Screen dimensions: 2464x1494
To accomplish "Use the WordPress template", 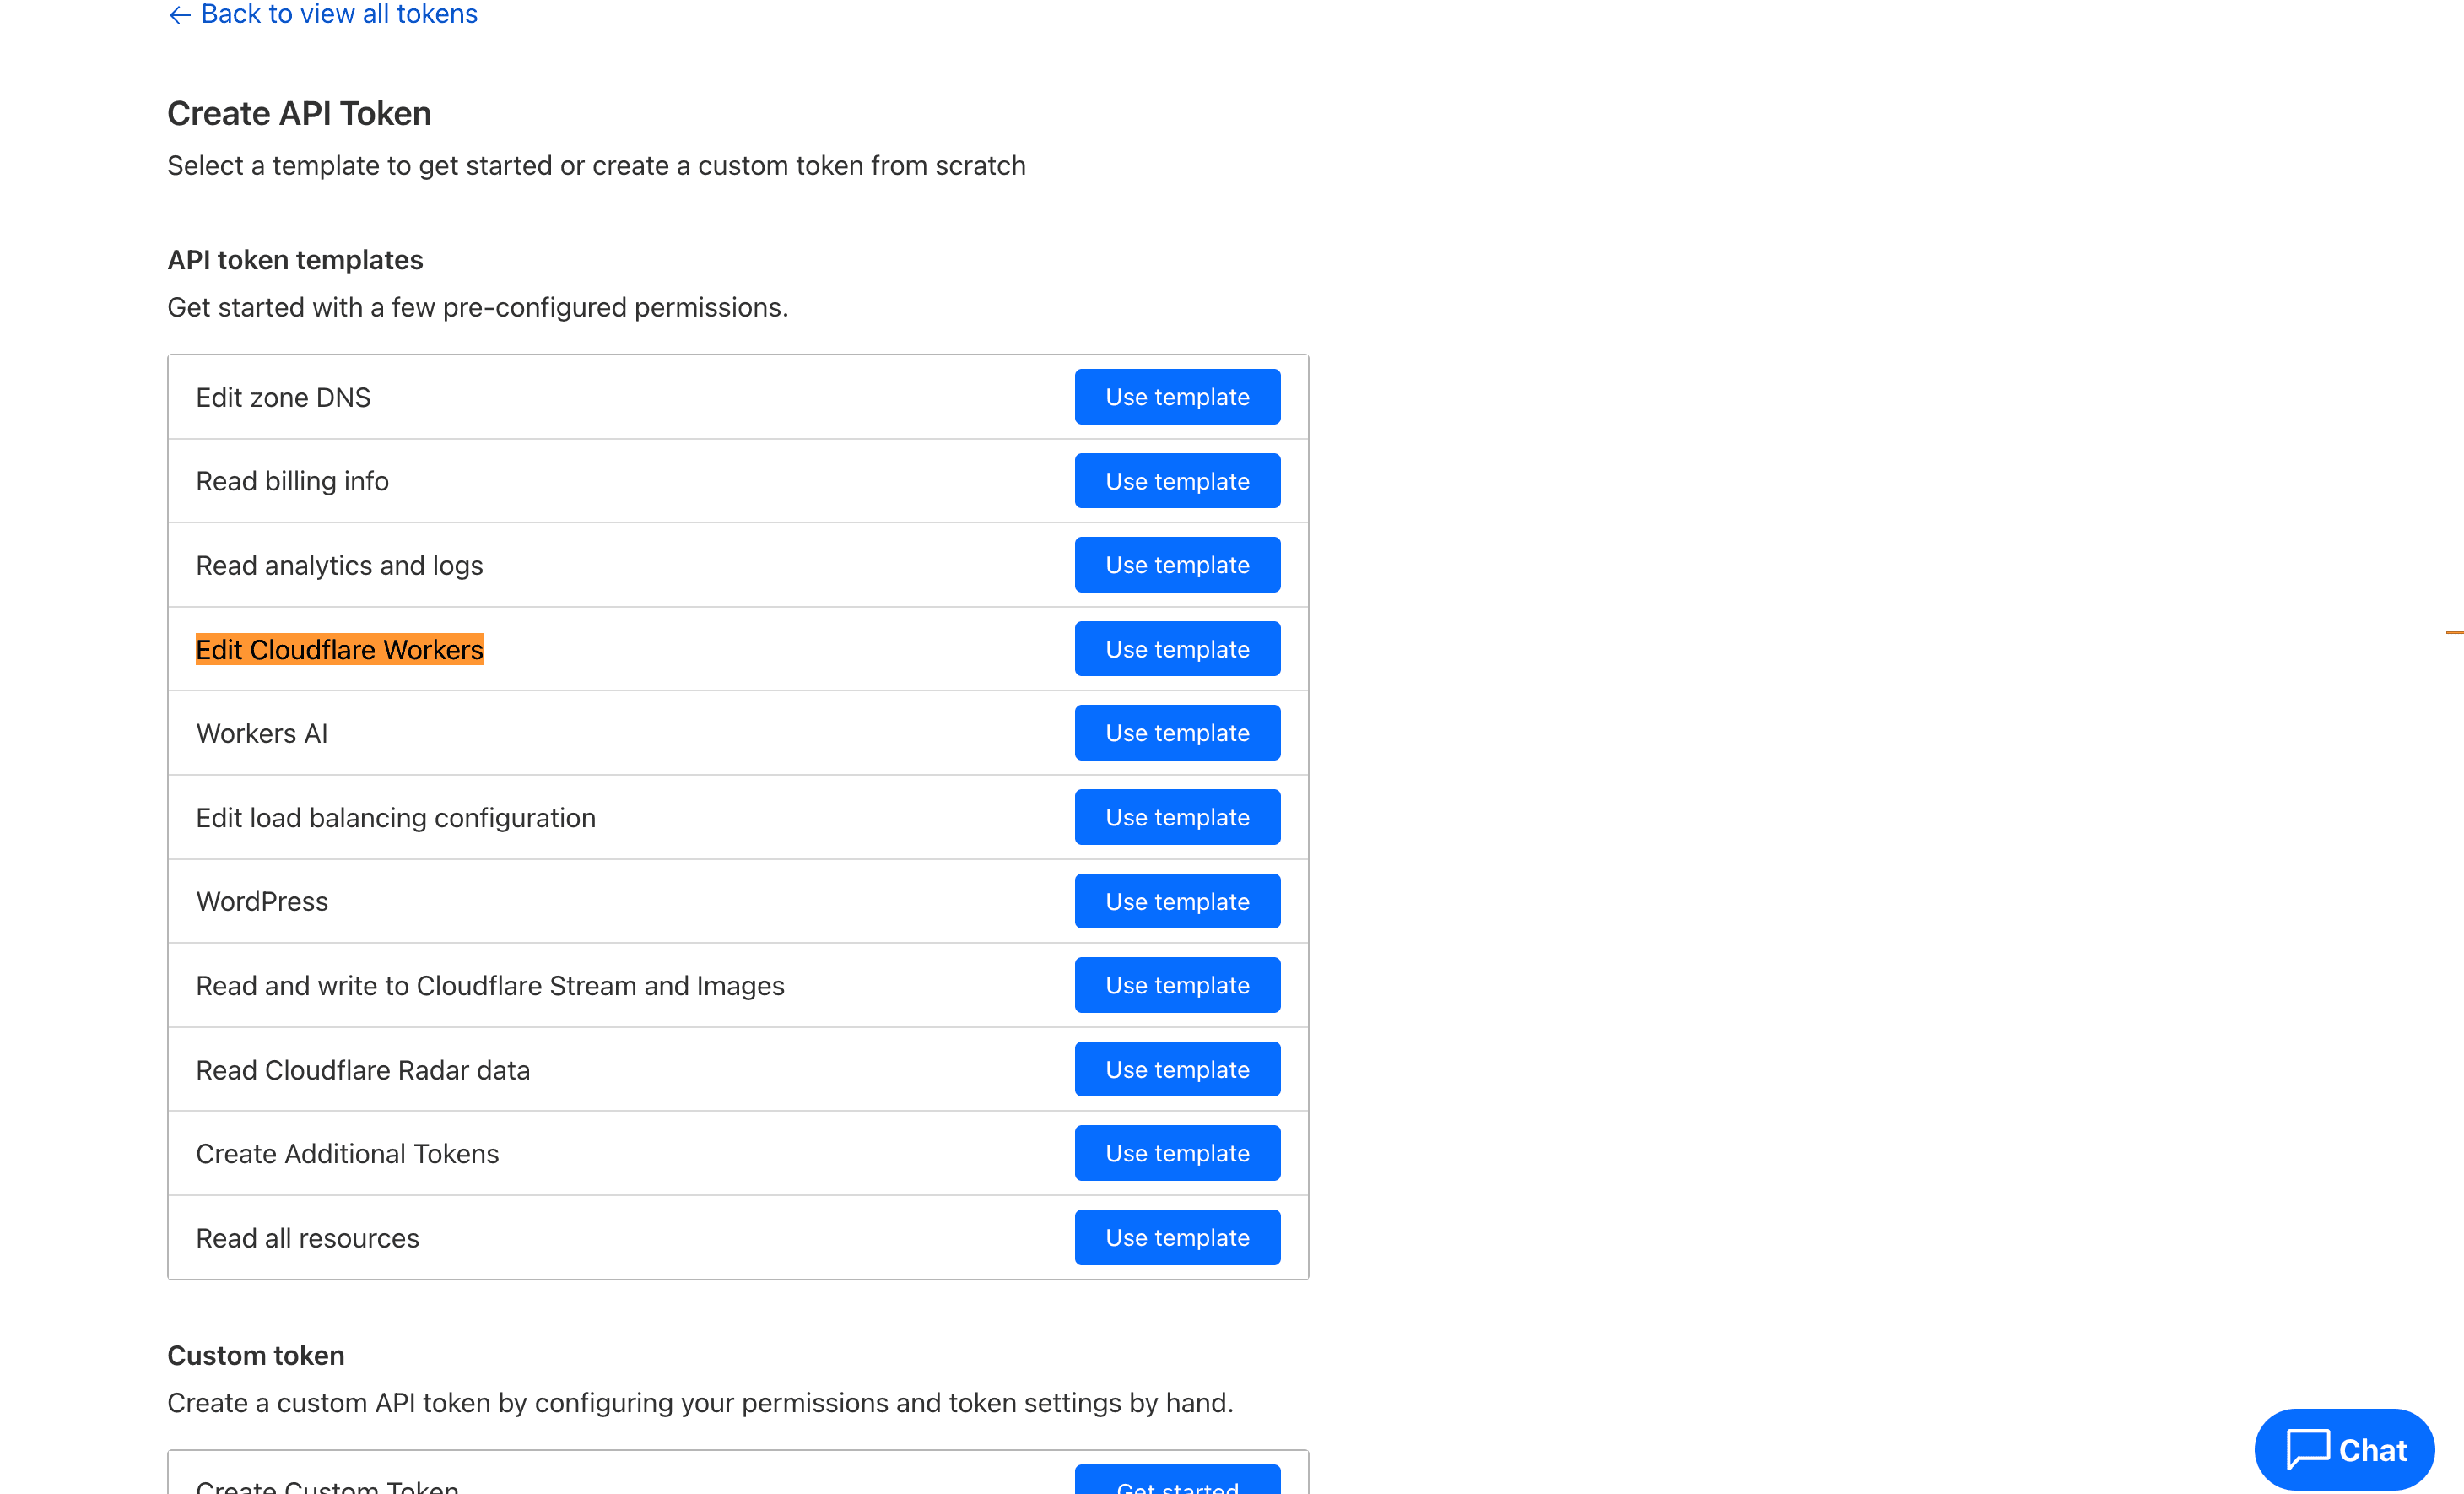I will click(x=1177, y=900).
